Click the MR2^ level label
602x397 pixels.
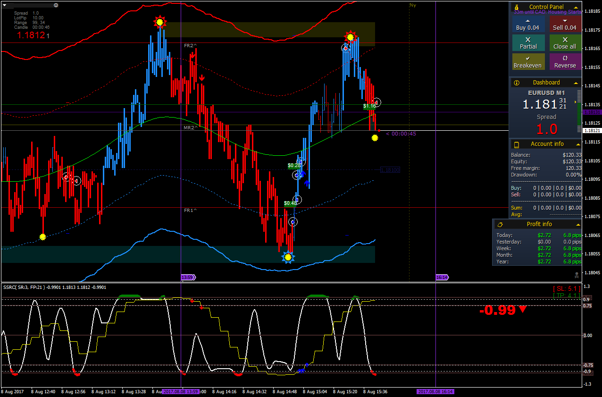click(191, 128)
